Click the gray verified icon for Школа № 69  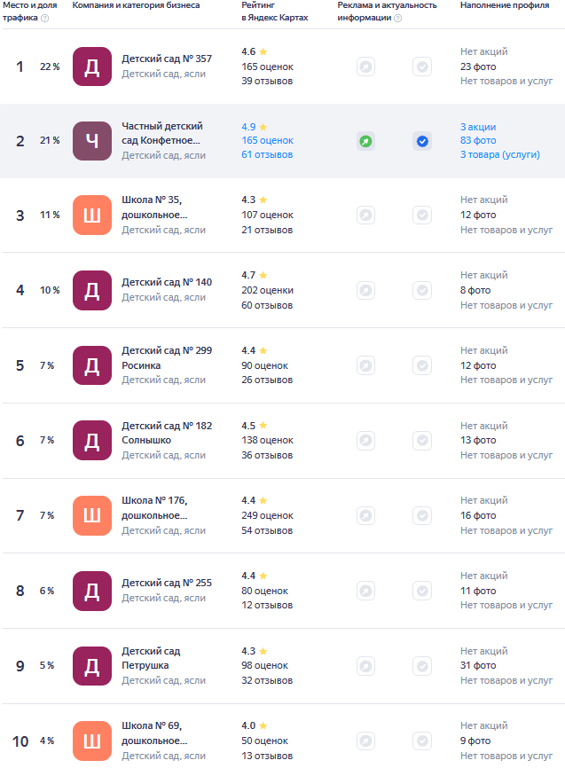[x=422, y=741]
